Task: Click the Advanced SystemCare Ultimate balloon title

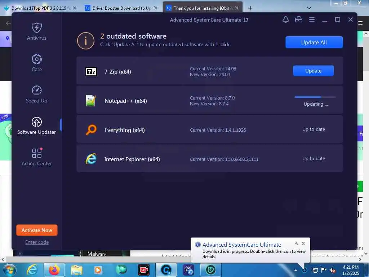Action: click(242, 245)
